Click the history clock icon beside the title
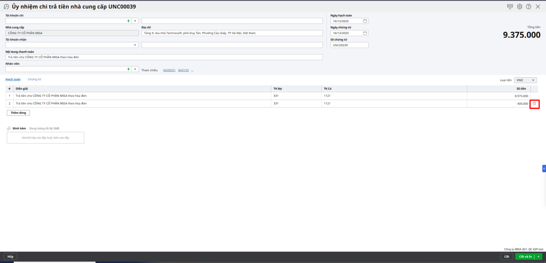Screen dimensions: 546x263 point(6,7)
